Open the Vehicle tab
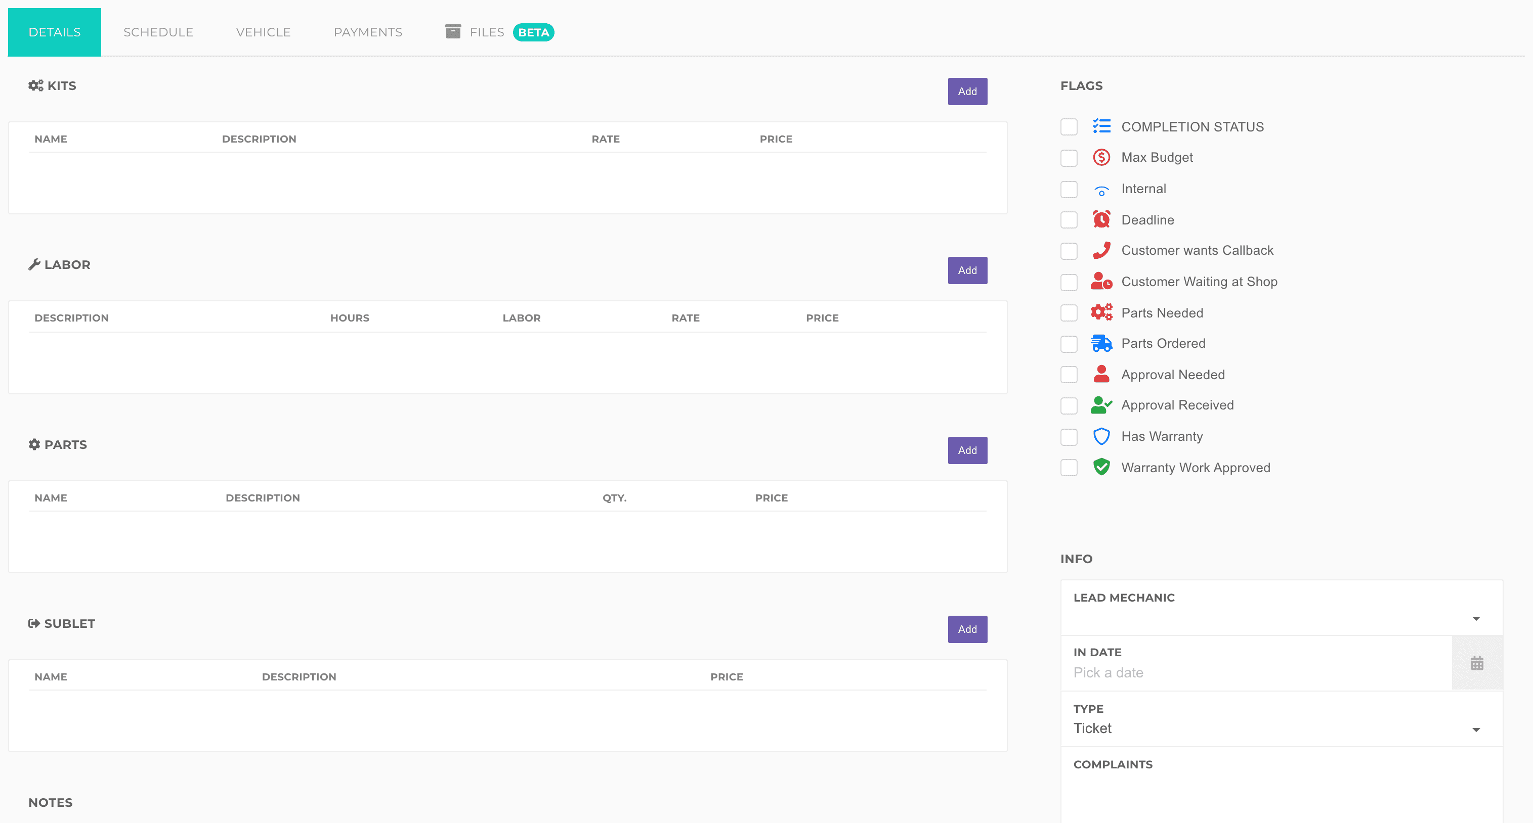The image size is (1533, 823). point(263,32)
